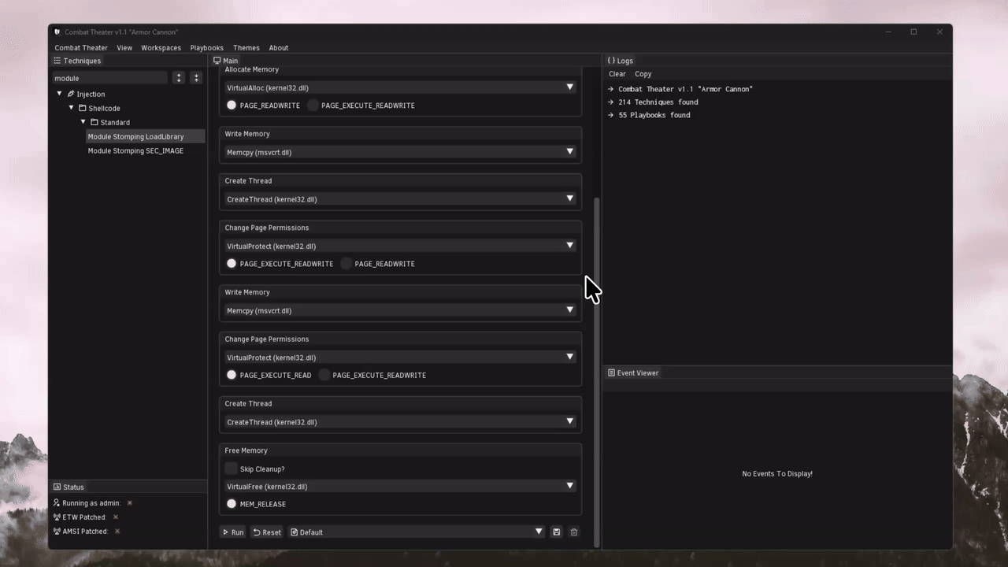Click the folder icon next to Standard
The image size is (1008, 567).
click(94, 123)
